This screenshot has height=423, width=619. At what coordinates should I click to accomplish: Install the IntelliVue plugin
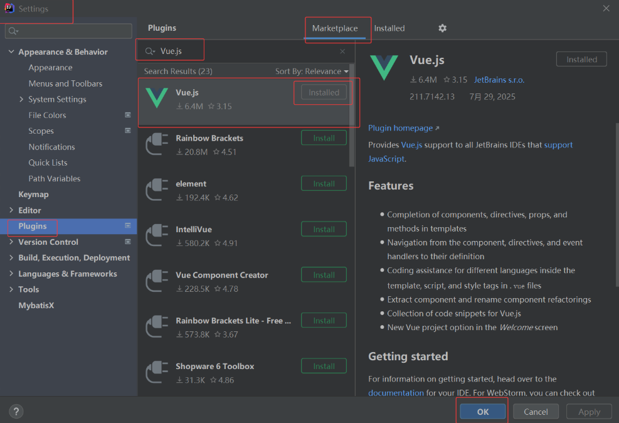pyautogui.click(x=324, y=229)
